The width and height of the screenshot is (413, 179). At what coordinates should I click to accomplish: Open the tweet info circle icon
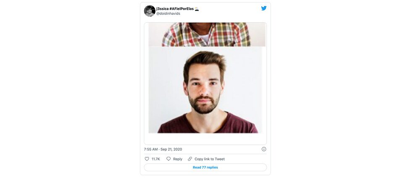(x=264, y=149)
